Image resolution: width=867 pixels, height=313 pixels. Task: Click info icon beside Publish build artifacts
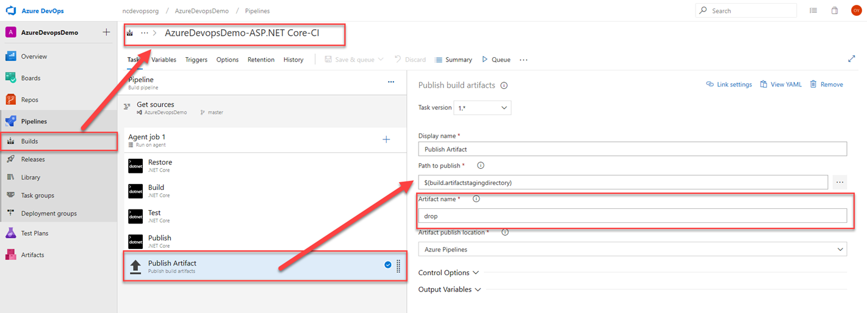click(504, 85)
